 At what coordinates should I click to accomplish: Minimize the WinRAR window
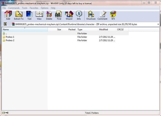[x=144, y=3]
